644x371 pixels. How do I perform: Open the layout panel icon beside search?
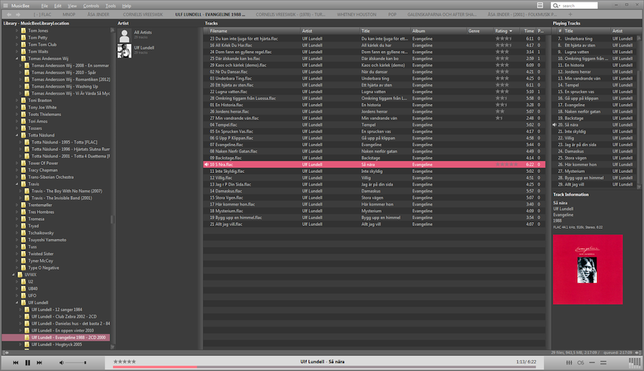tap(540, 5)
